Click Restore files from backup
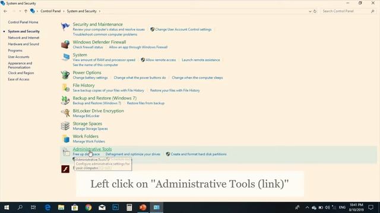This screenshot has height=213, width=380. coord(145,103)
